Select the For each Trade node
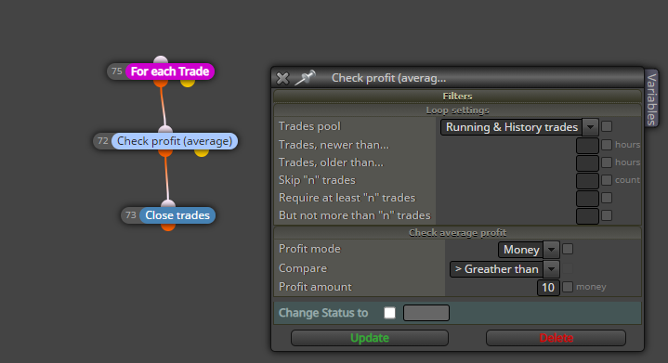Screen dimensions: 668x363 [x=170, y=71]
